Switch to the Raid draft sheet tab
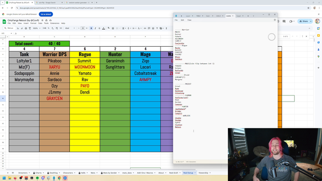Screen dimensions: 322x181 click(x=174, y=173)
